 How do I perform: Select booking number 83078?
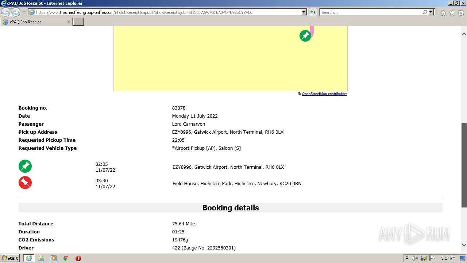click(179, 108)
